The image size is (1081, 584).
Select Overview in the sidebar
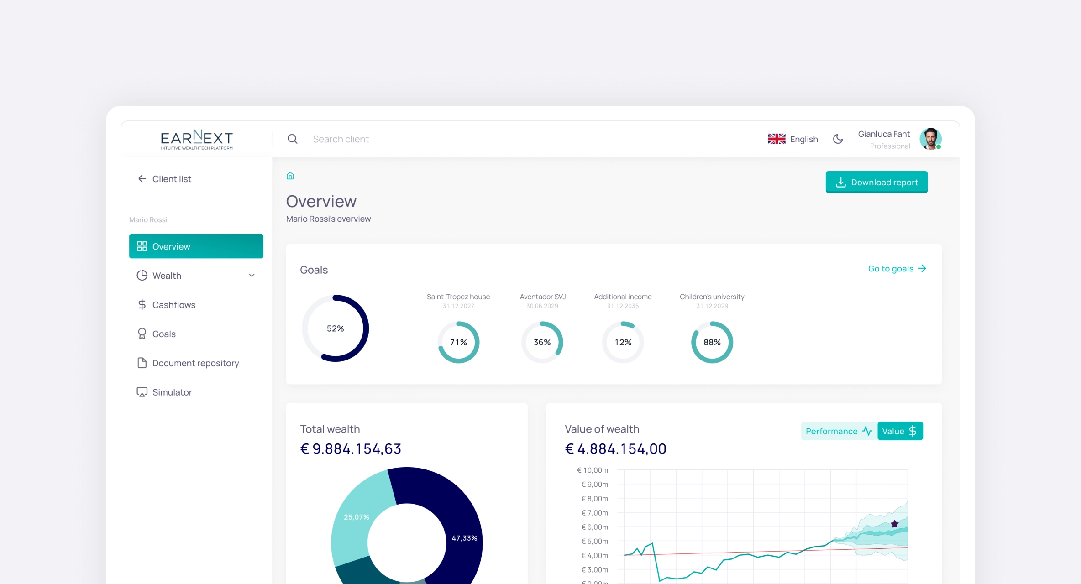click(196, 246)
